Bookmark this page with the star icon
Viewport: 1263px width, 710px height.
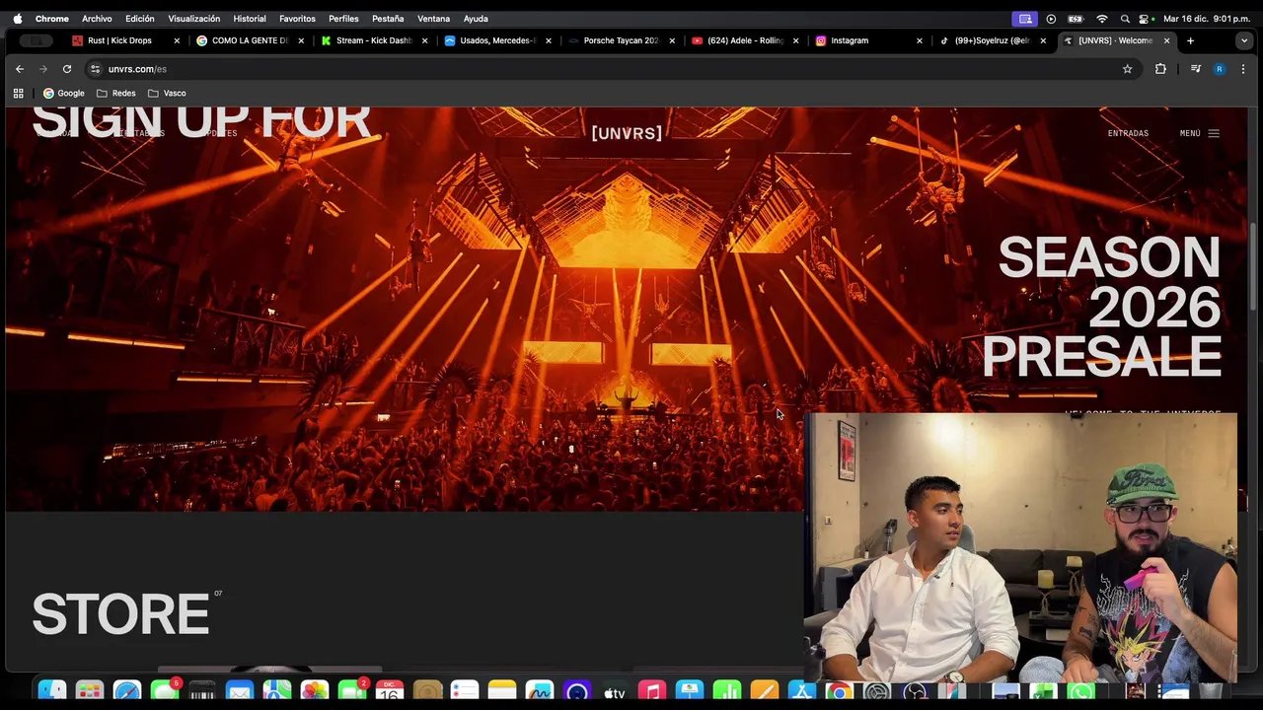[1127, 69]
